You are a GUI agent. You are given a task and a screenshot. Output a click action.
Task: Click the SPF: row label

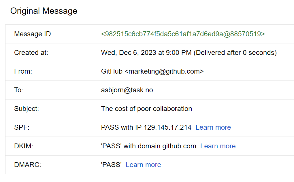(x=22, y=127)
